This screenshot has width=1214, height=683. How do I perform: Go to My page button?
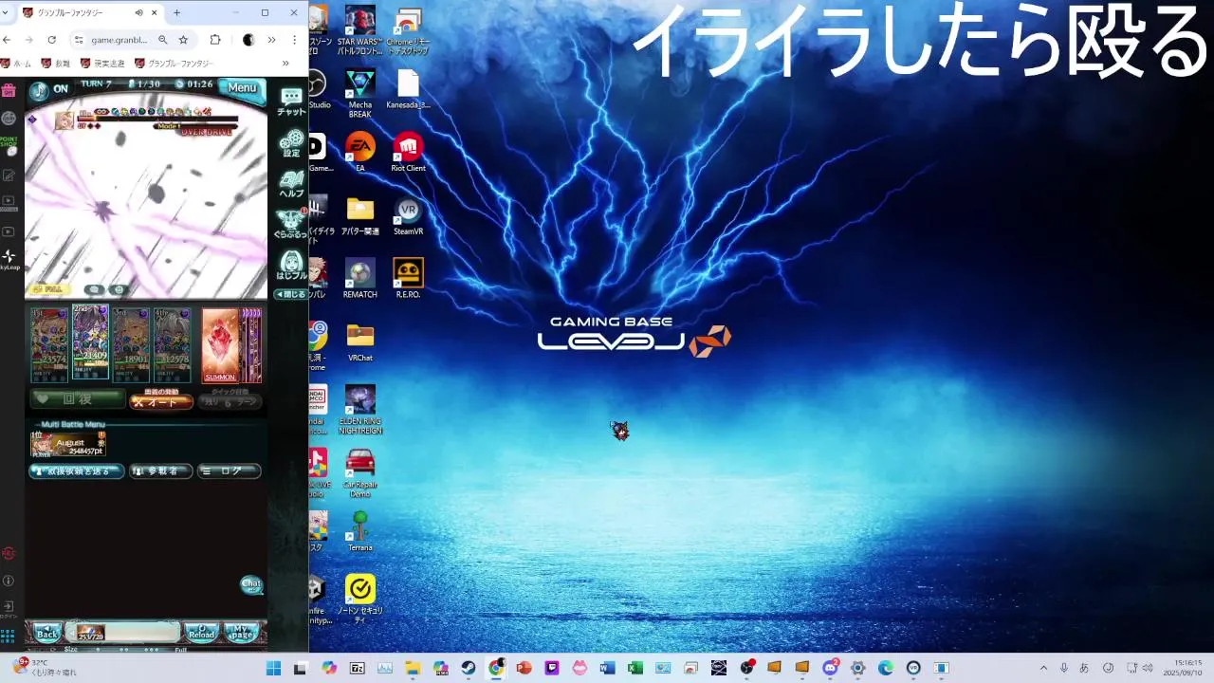coord(242,633)
